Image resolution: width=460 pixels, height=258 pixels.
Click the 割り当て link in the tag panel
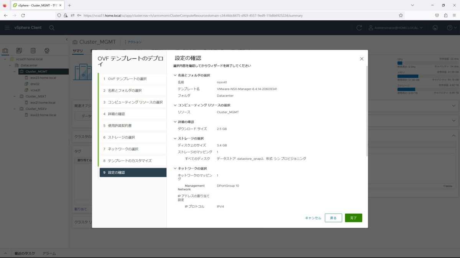pos(81,209)
